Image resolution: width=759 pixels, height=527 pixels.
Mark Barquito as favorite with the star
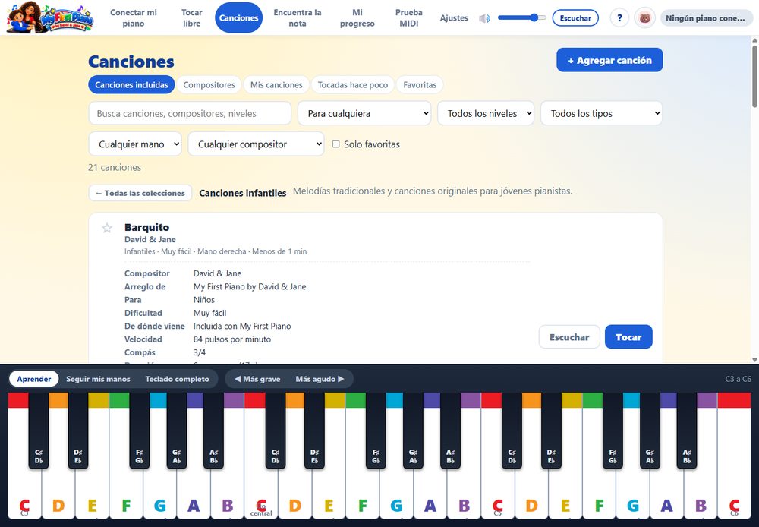coord(107,228)
